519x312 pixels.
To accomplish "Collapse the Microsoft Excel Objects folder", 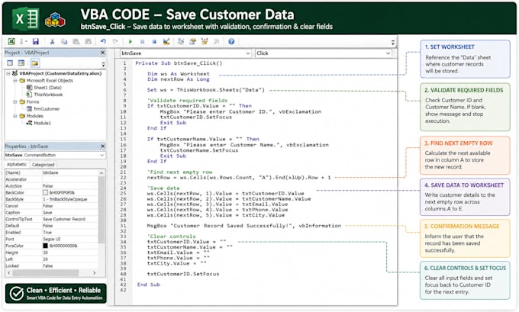I will tap(15, 80).
